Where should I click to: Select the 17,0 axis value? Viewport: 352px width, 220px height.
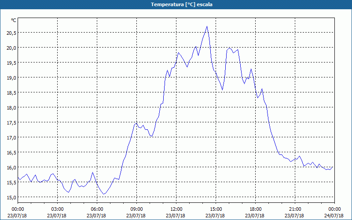click(x=11, y=138)
